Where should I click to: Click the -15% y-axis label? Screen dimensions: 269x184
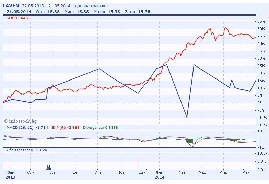(x=261, y=125)
